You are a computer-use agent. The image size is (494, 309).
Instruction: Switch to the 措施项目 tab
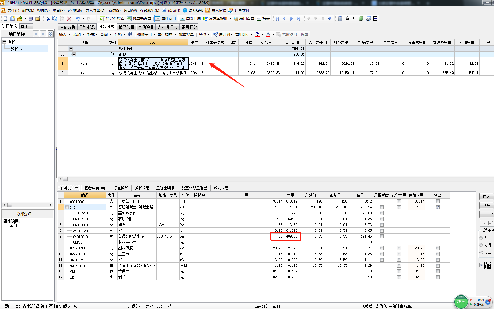pos(126,27)
